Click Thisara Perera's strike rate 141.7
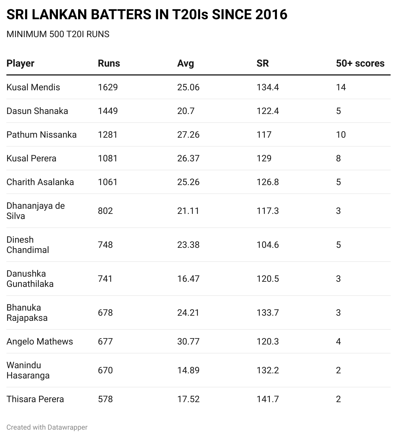The height and width of the screenshot is (438, 397). pyautogui.click(x=268, y=399)
